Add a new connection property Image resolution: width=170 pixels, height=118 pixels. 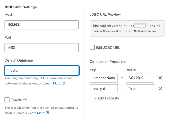[106, 98]
